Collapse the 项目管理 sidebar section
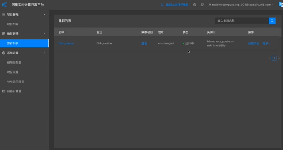Image resolution: width=283 pixels, height=150 pixels. coord(44,15)
